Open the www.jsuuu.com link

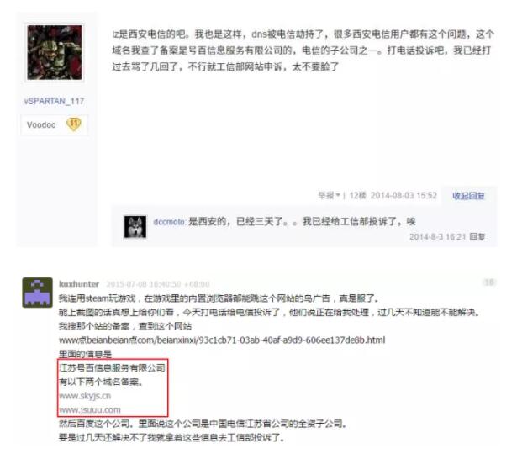click(90, 410)
